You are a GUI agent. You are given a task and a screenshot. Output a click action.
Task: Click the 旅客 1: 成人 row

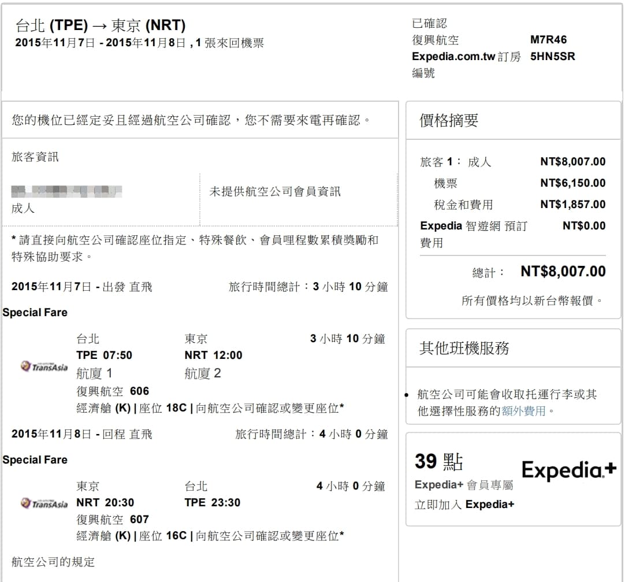click(x=512, y=162)
